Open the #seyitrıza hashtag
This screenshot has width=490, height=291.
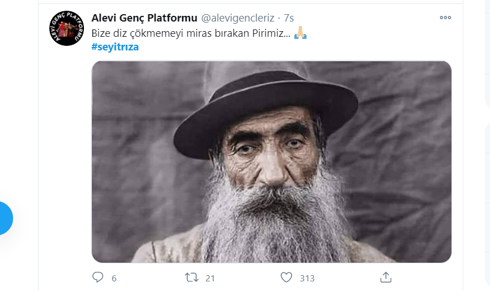click(115, 47)
